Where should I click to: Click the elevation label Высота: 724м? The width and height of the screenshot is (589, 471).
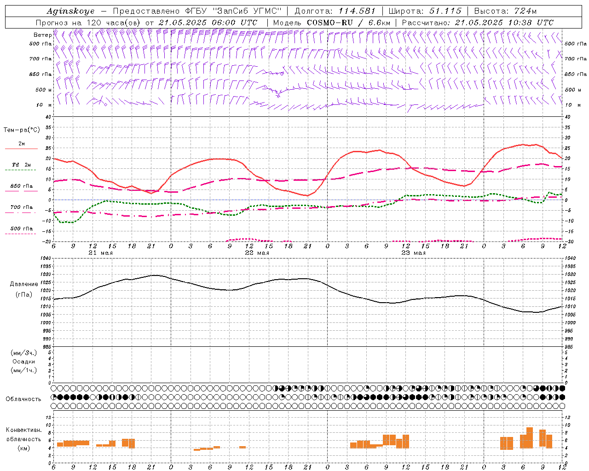(x=505, y=11)
